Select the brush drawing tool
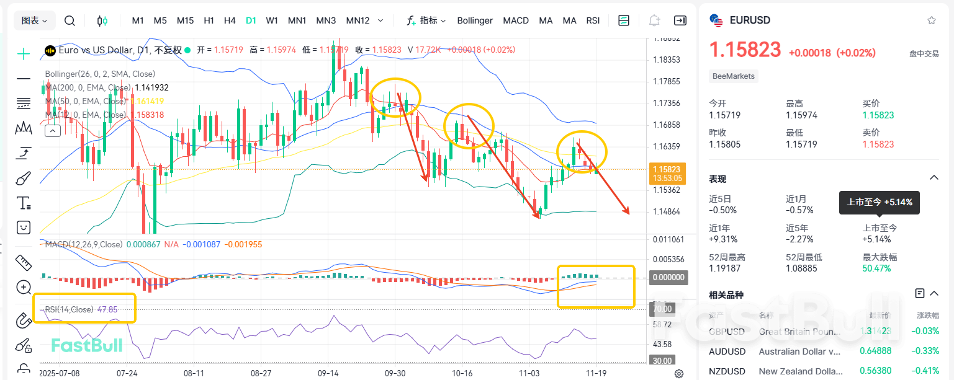The image size is (954, 380). [23, 178]
